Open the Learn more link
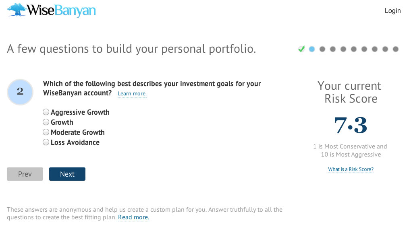 (x=132, y=94)
